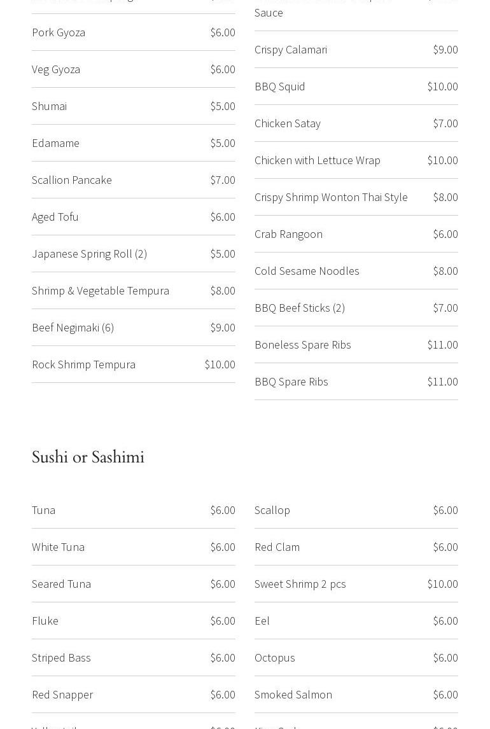The height and width of the screenshot is (729, 490).
Task: Click the Shumai item
Action: 50,106
